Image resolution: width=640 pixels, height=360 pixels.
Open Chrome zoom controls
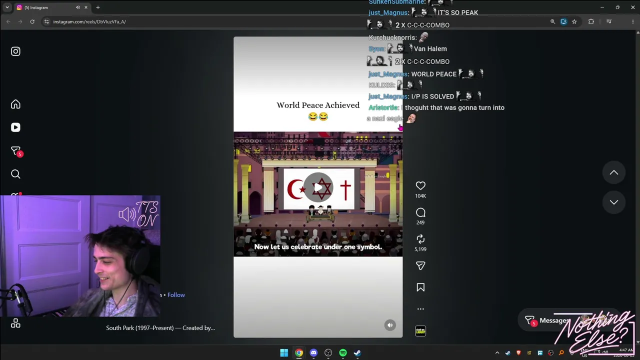click(x=552, y=21)
